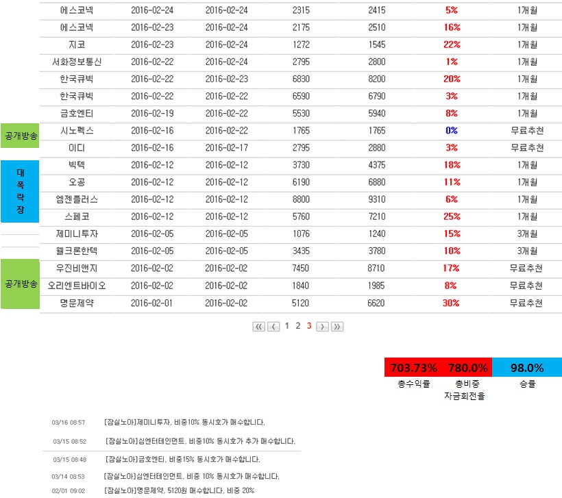
Task: Open the 03/14 08:53 심엔터테인먼트 buy message
Action: pos(192,476)
